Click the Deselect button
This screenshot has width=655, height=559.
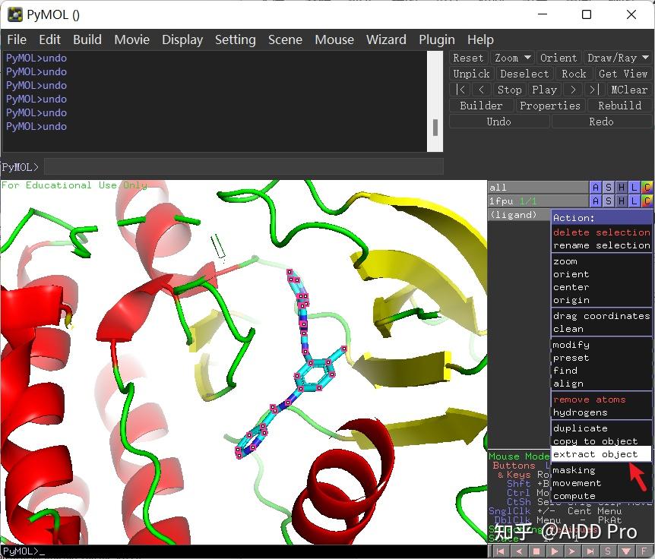[x=524, y=74]
